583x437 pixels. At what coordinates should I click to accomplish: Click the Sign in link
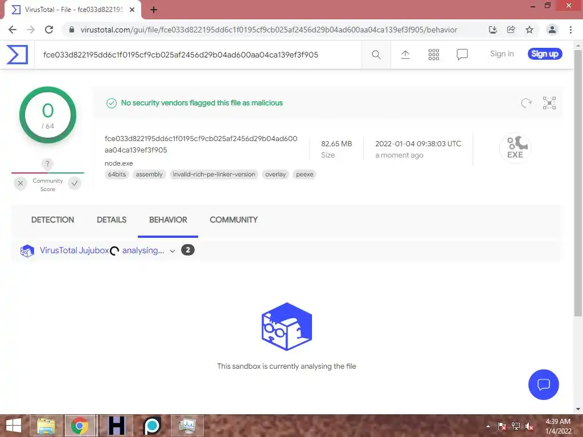[x=502, y=54]
